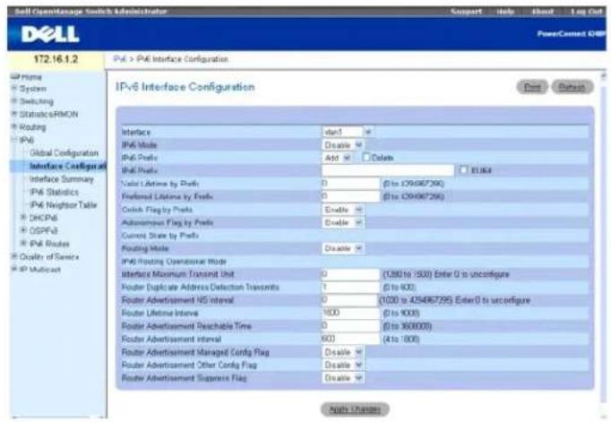
Task: Click Router Advertisement NS Interval field
Action: point(349,300)
